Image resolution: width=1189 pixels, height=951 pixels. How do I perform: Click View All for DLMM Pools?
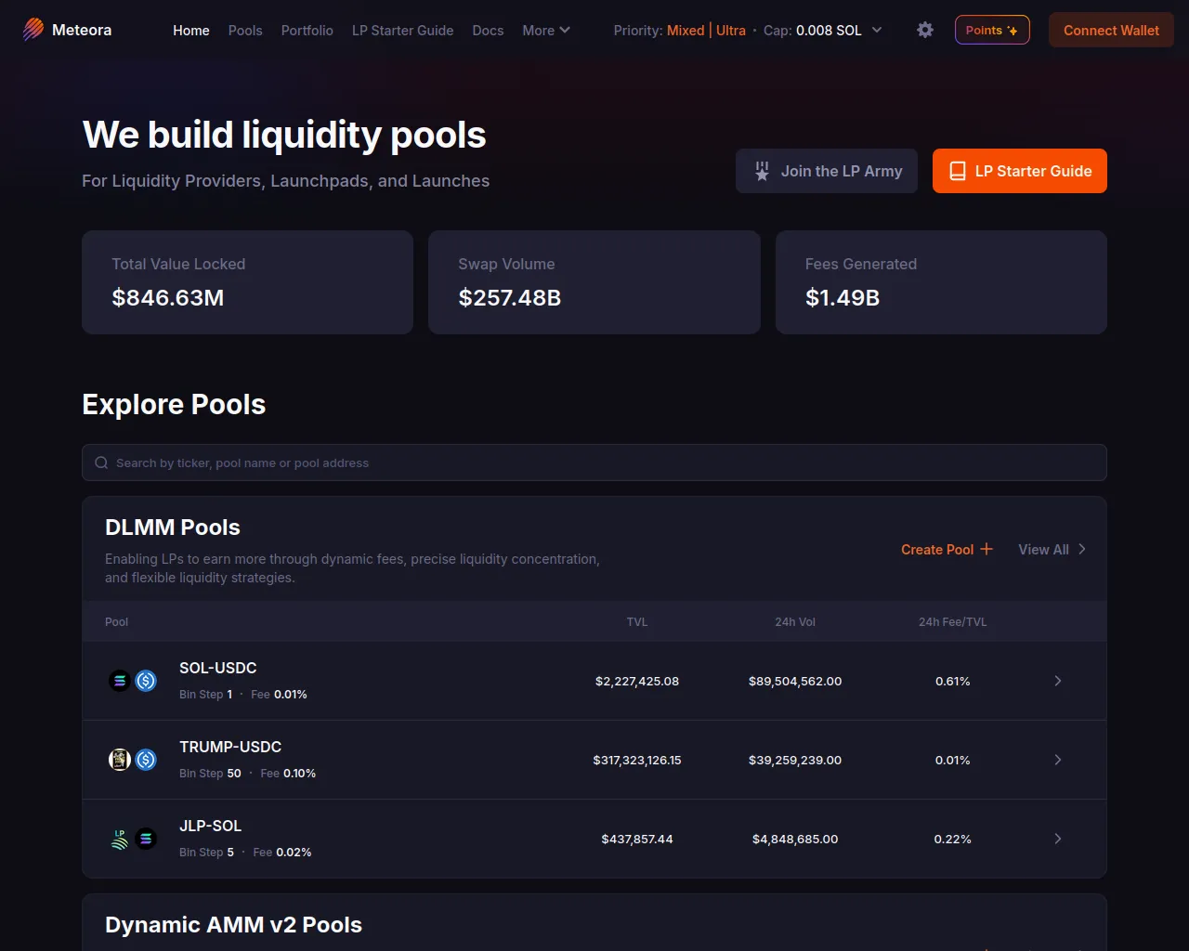[1052, 549]
